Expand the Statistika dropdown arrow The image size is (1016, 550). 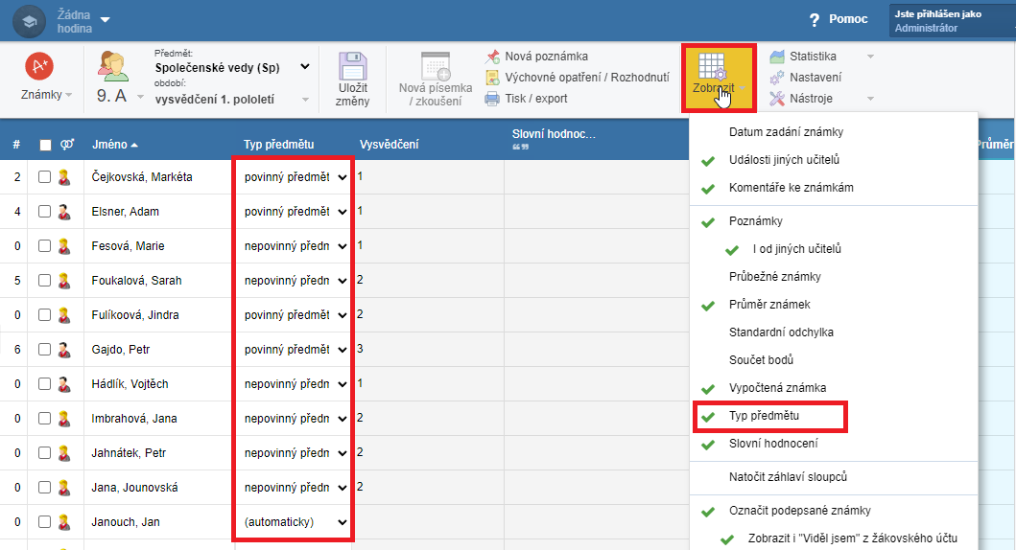[870, 57]
